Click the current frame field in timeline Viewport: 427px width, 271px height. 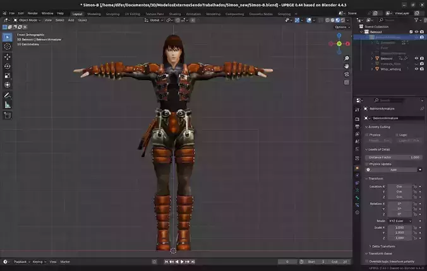tap(287, 262)
